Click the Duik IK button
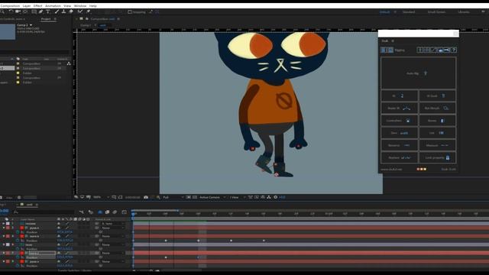Screen dimensions: 489x275 (x=399, y=95)
